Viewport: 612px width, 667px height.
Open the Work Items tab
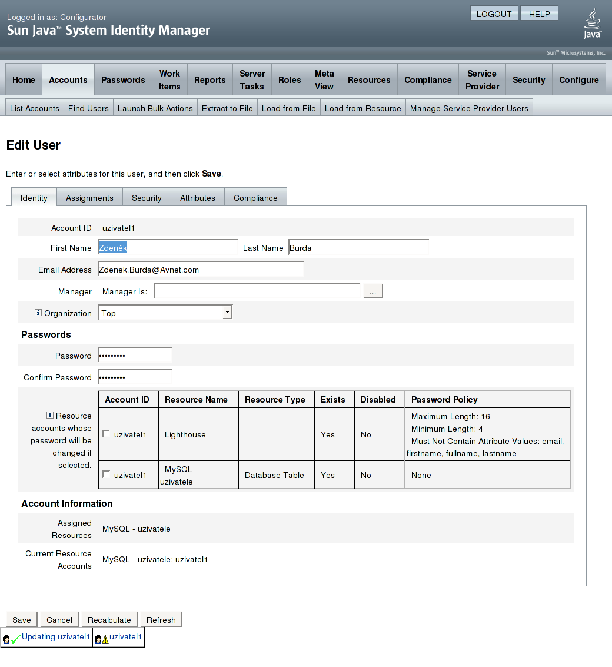pyautogui.click(x=169, y=79)
